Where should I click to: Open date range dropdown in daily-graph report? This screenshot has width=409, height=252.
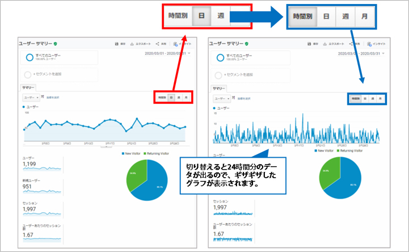click(x=167, y=53)
